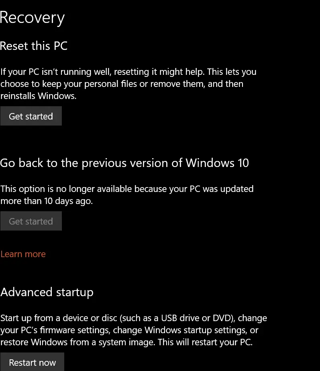Click the "reinstalls Windows." text line
Viewport: 320px width, 371px height.
click(38, 96)
